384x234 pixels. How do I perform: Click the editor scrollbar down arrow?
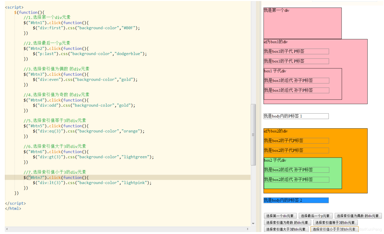(253, 223)
